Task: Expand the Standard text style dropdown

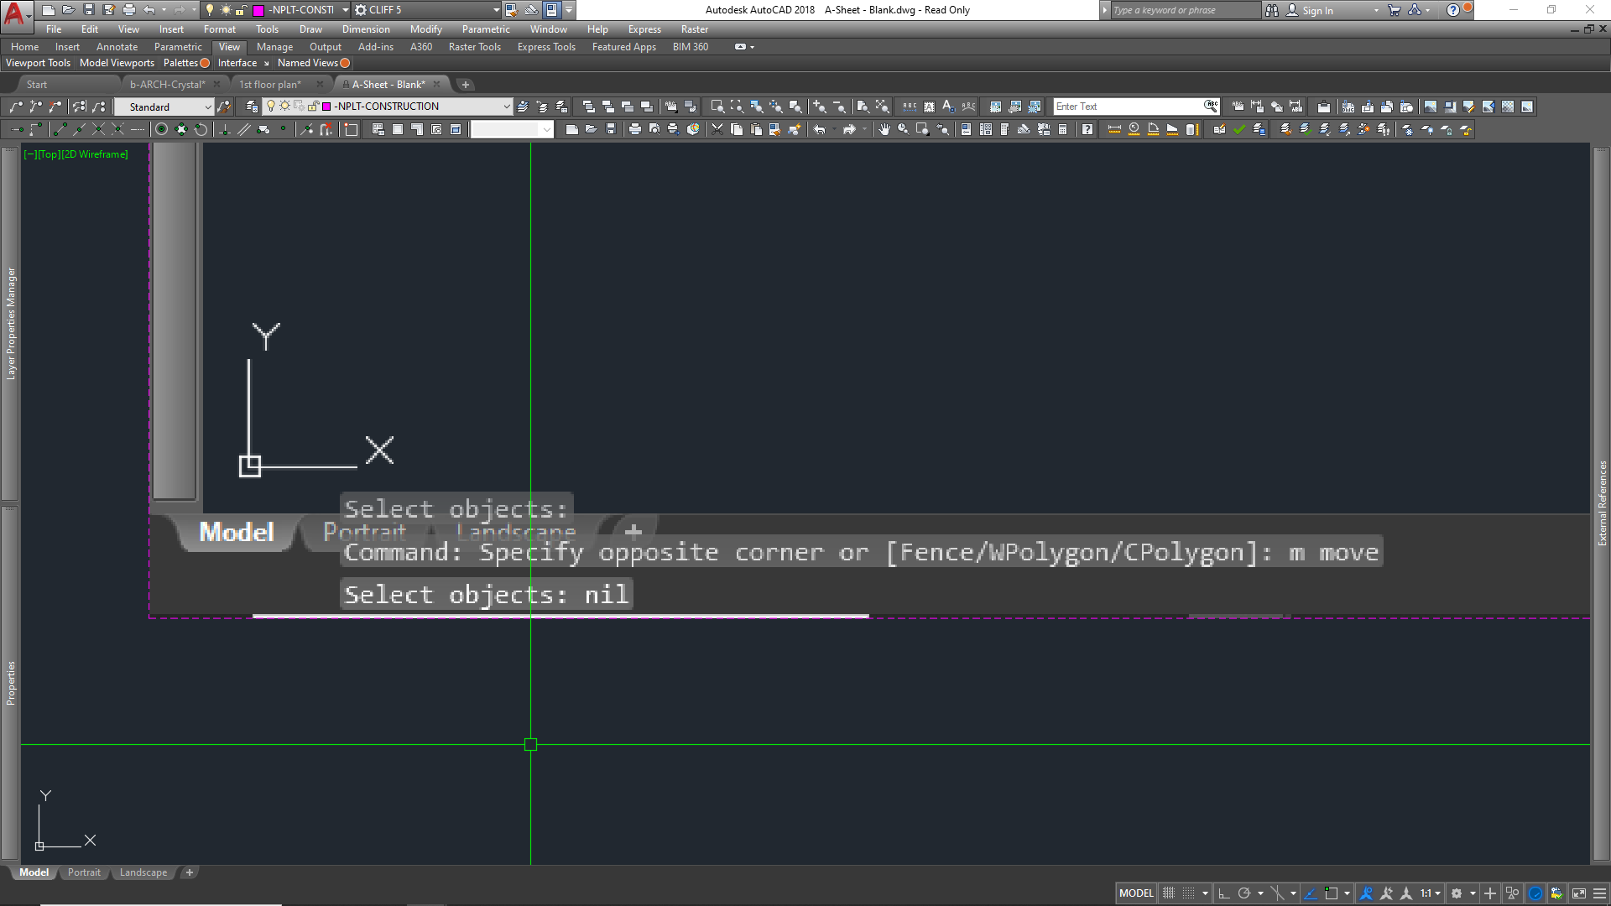Action: point(207,107)
